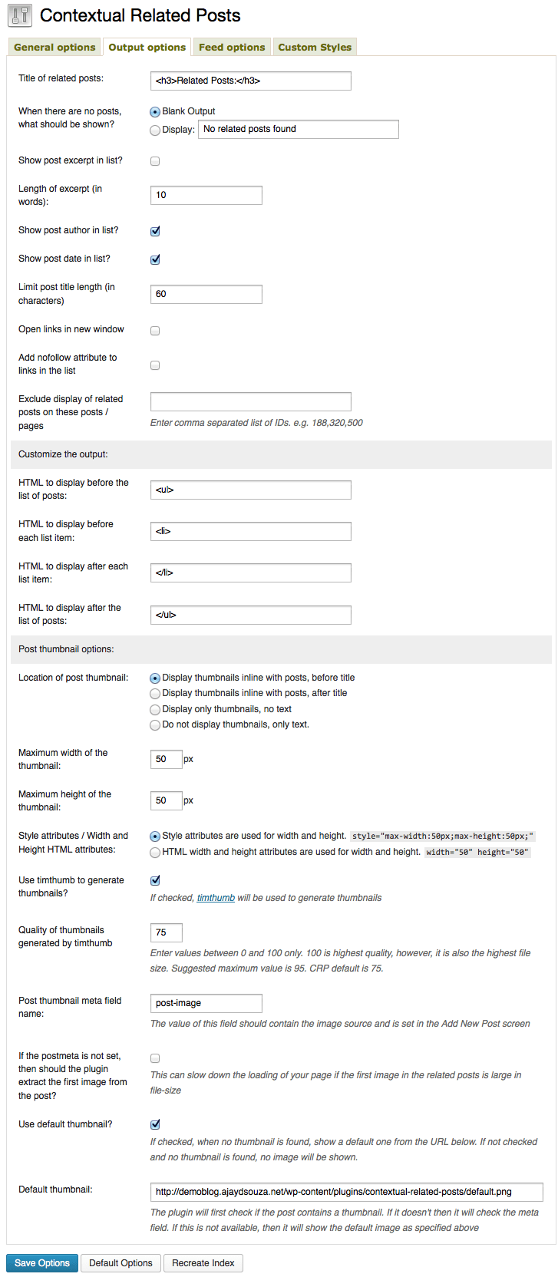Toggle Show post date in list checkbox
Image resolution: width=558 pixels, height=1277 pixels.
click(155, 259)
